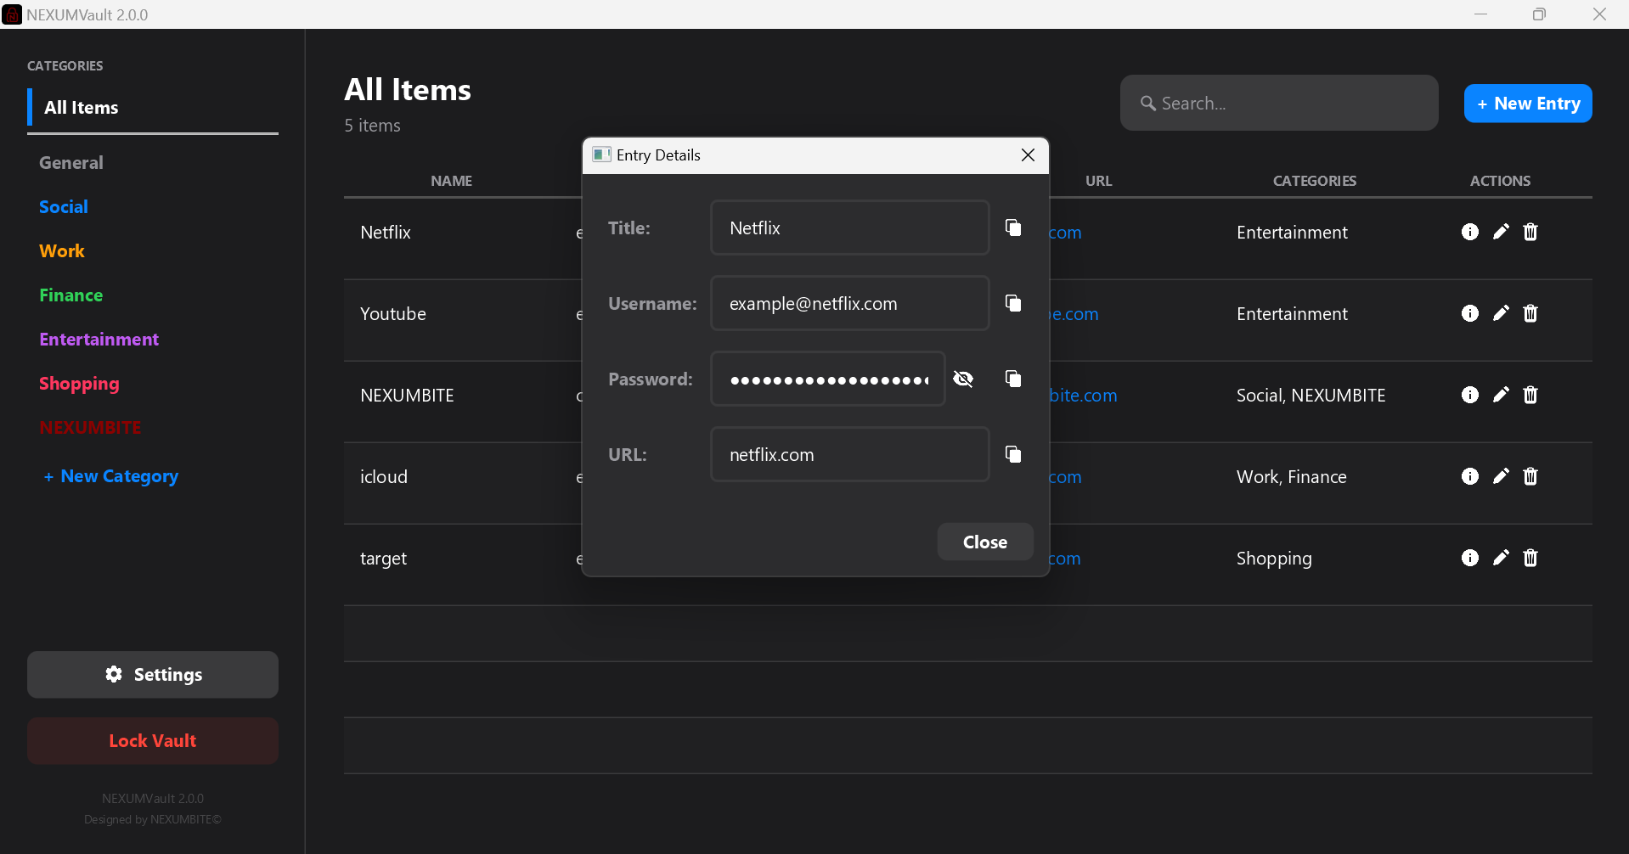Screen dimensions: 1629x854
Task: Edit the NEXUMBITE entry with pencil icon
Action: point(1500,395)
